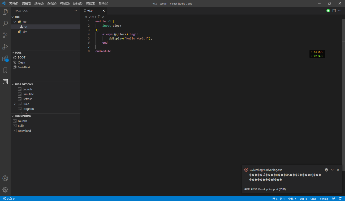The width and height of the screenshot is (345, 201).
Task: Click the green extension icon in editor toolbar
Action: [x=328, y=11]
